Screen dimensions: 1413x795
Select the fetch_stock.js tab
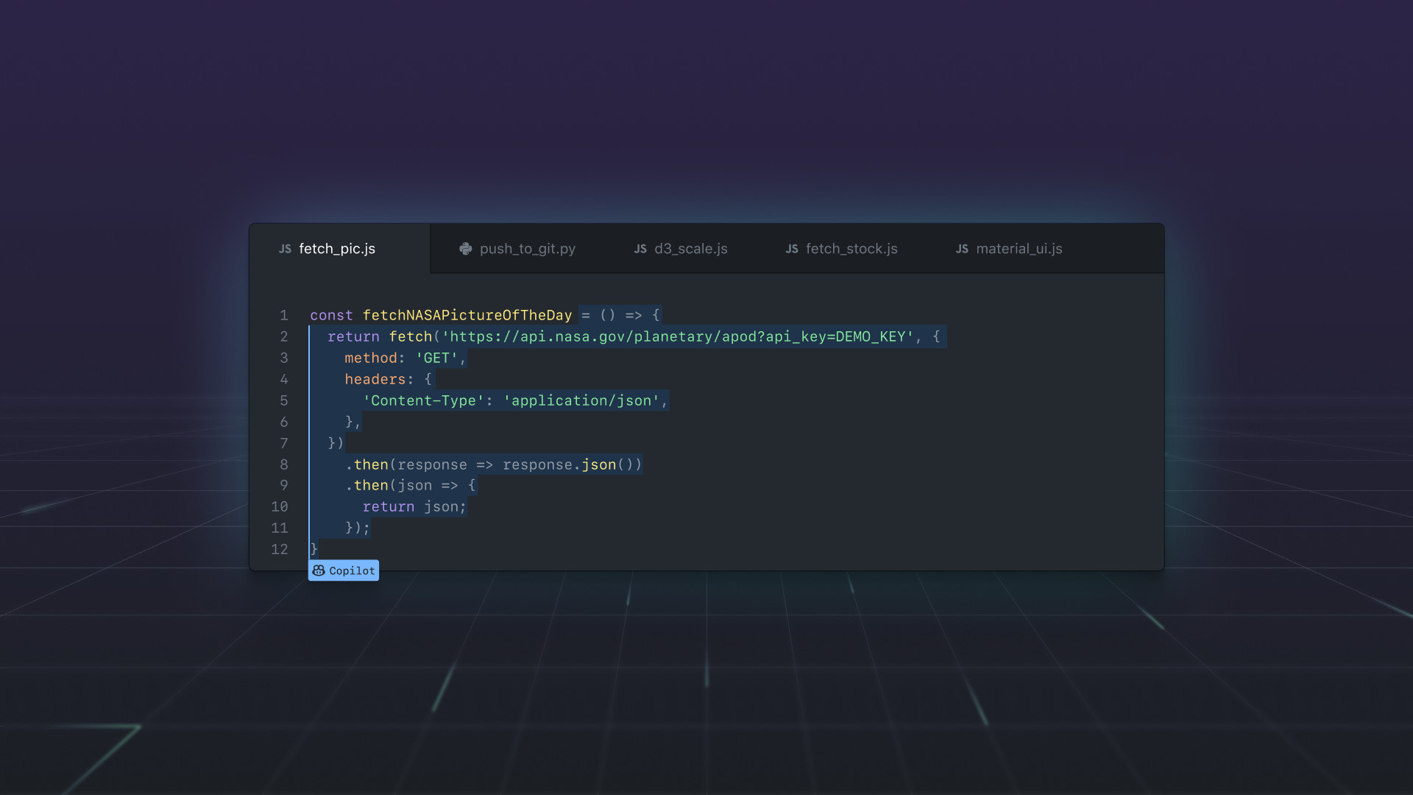tap(851, 249)
